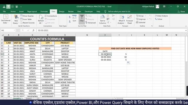Expand the Name Box dropdown
This screenshot has height=105, width=188.
pos(14,30)
